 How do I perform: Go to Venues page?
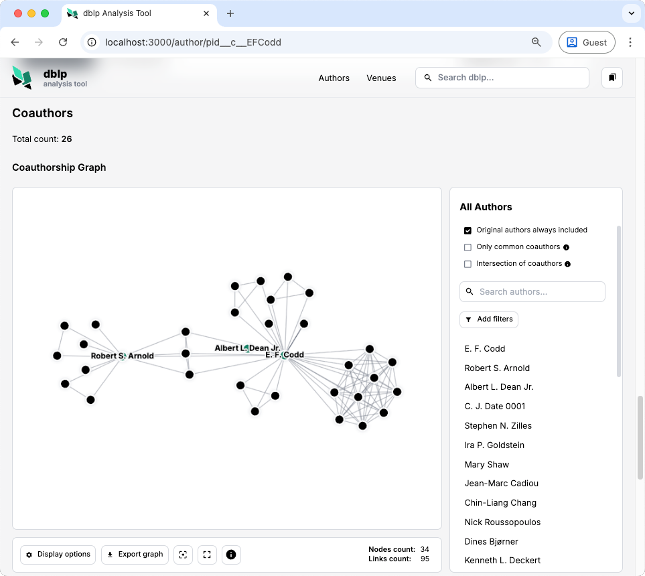(381, 78)
